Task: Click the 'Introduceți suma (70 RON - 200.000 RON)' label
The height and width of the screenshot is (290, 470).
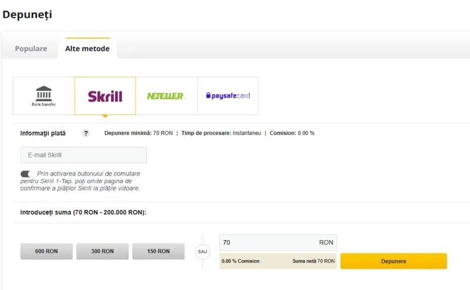Action: click(x=83, y=213)
